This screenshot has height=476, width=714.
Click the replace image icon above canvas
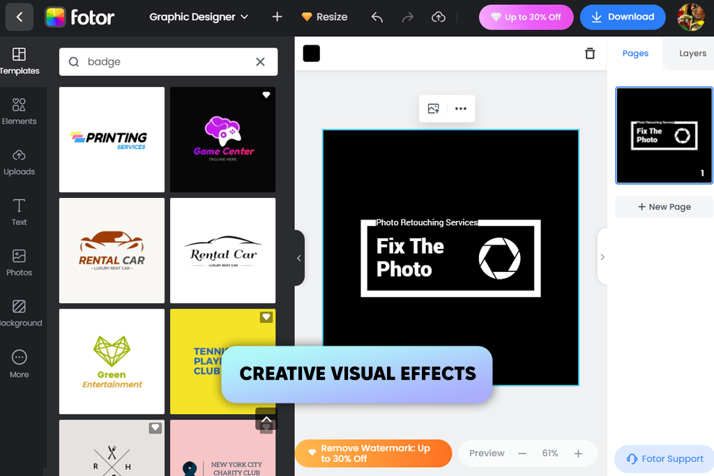coord(434,108)
